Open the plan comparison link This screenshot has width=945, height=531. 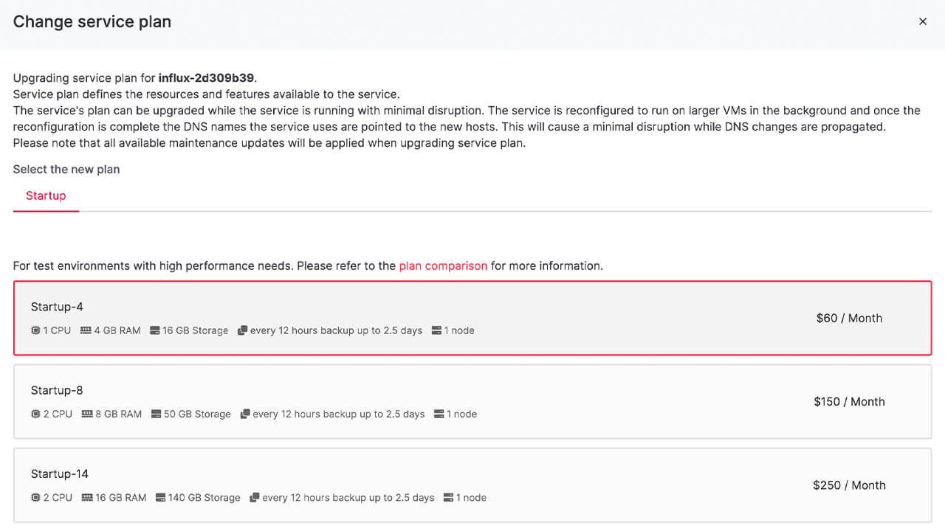point(443,265)
